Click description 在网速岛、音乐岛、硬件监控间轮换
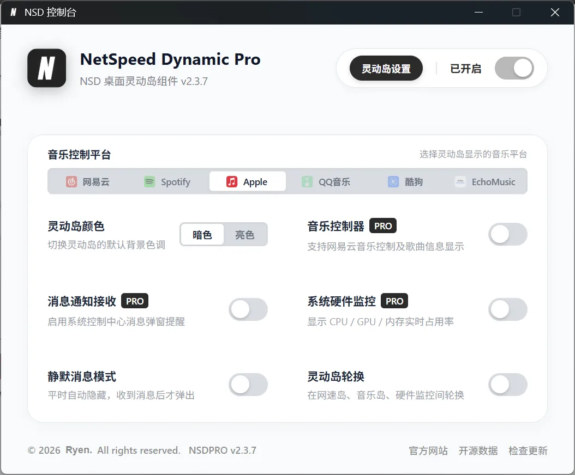575x475 pixels. (386, 395)
